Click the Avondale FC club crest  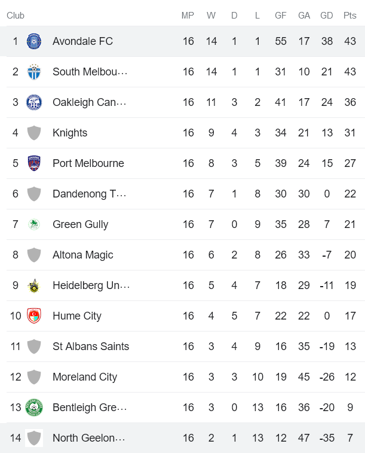[34, 41]
